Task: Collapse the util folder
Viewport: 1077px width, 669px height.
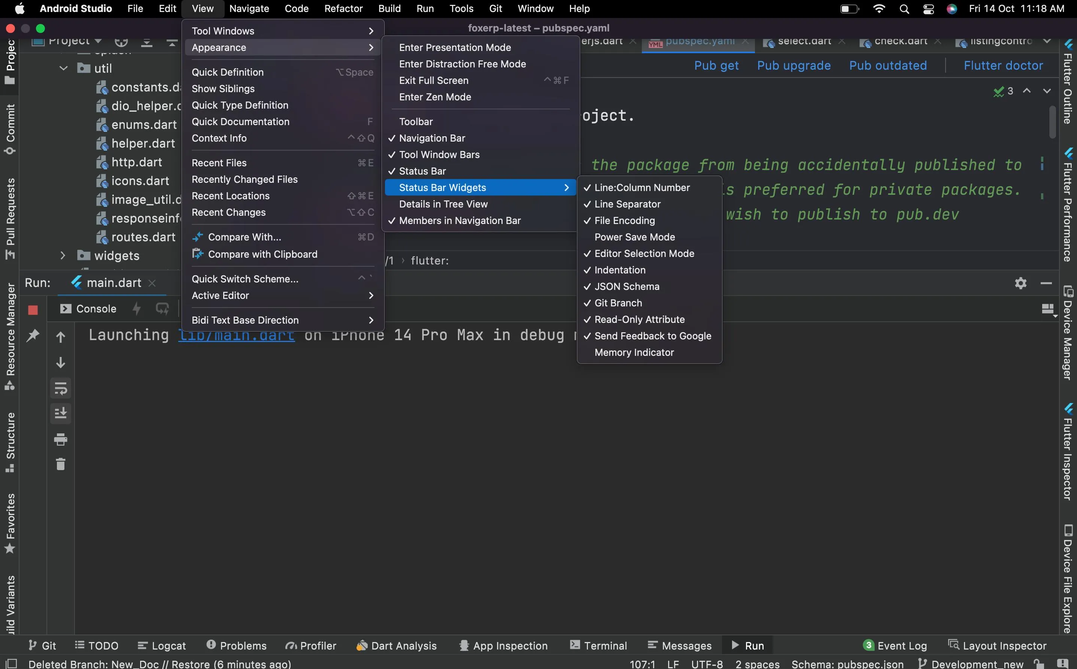Action: 64,68
